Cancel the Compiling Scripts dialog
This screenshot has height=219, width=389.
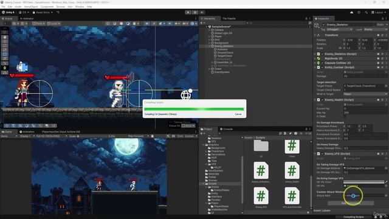(x=238, y=114)
